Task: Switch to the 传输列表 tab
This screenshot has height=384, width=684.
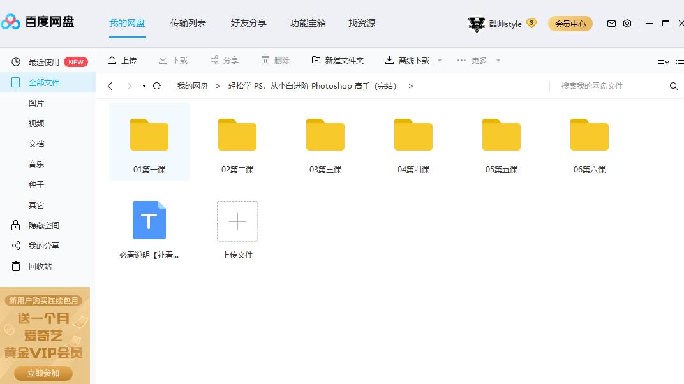Action: pos(188,23)
